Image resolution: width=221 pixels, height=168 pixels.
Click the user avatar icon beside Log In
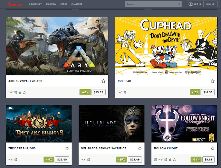(x=191, y=4)
